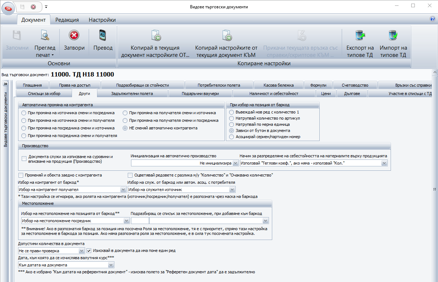Toggle Оцветявай редовете с разлика checkbox
Screen dimensions: 438x282
point(130,175)
